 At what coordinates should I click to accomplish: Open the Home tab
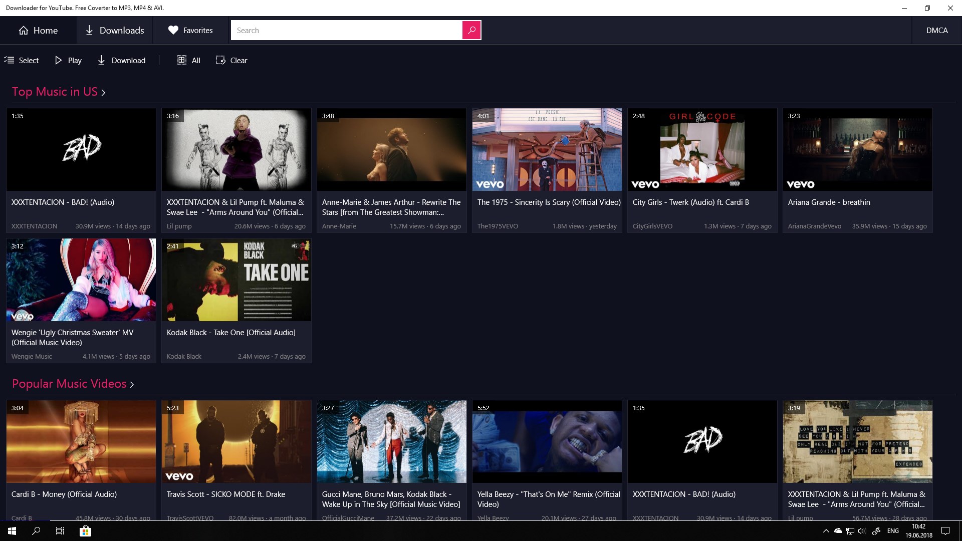click(38, 30)
